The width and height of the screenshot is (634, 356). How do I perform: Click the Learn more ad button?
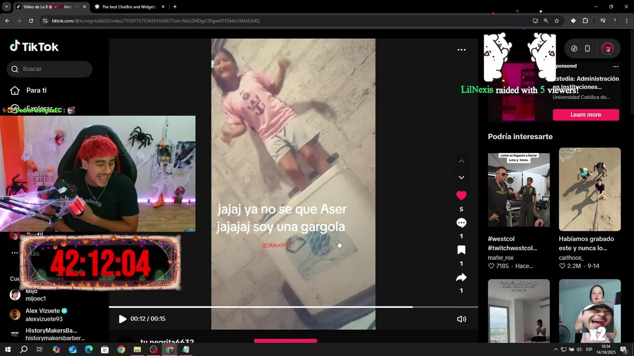coord(585,115)
